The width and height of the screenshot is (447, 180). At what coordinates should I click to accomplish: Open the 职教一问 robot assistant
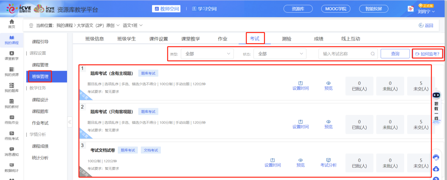436,96
